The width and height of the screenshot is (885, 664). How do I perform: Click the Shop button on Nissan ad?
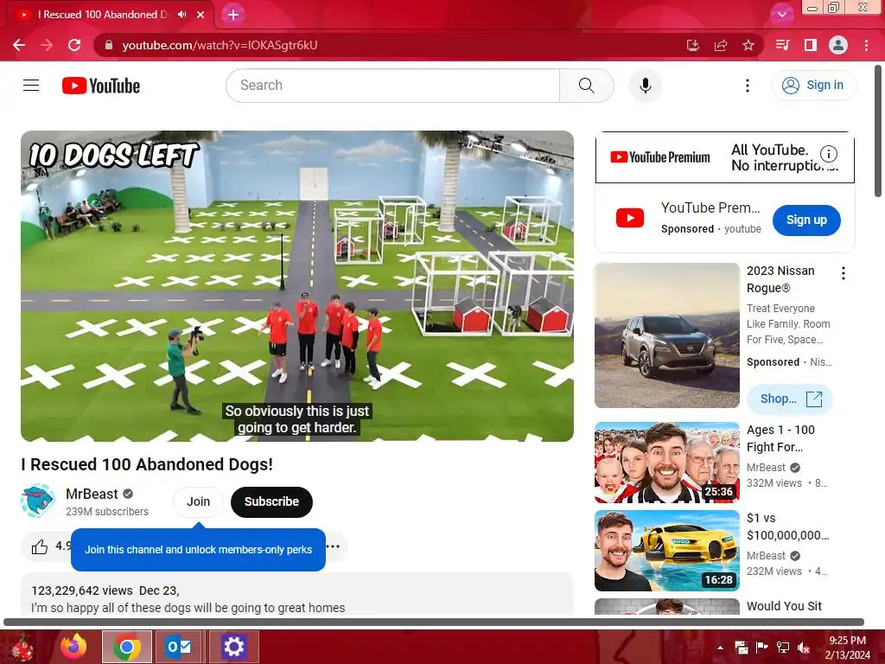[790, 399]
